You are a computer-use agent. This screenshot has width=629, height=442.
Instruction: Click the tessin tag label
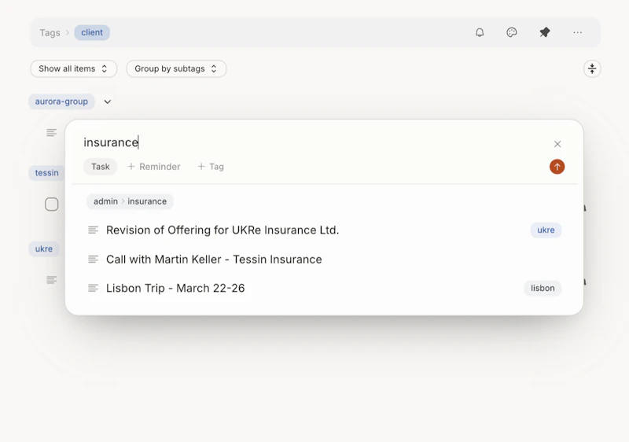[46, 173]
